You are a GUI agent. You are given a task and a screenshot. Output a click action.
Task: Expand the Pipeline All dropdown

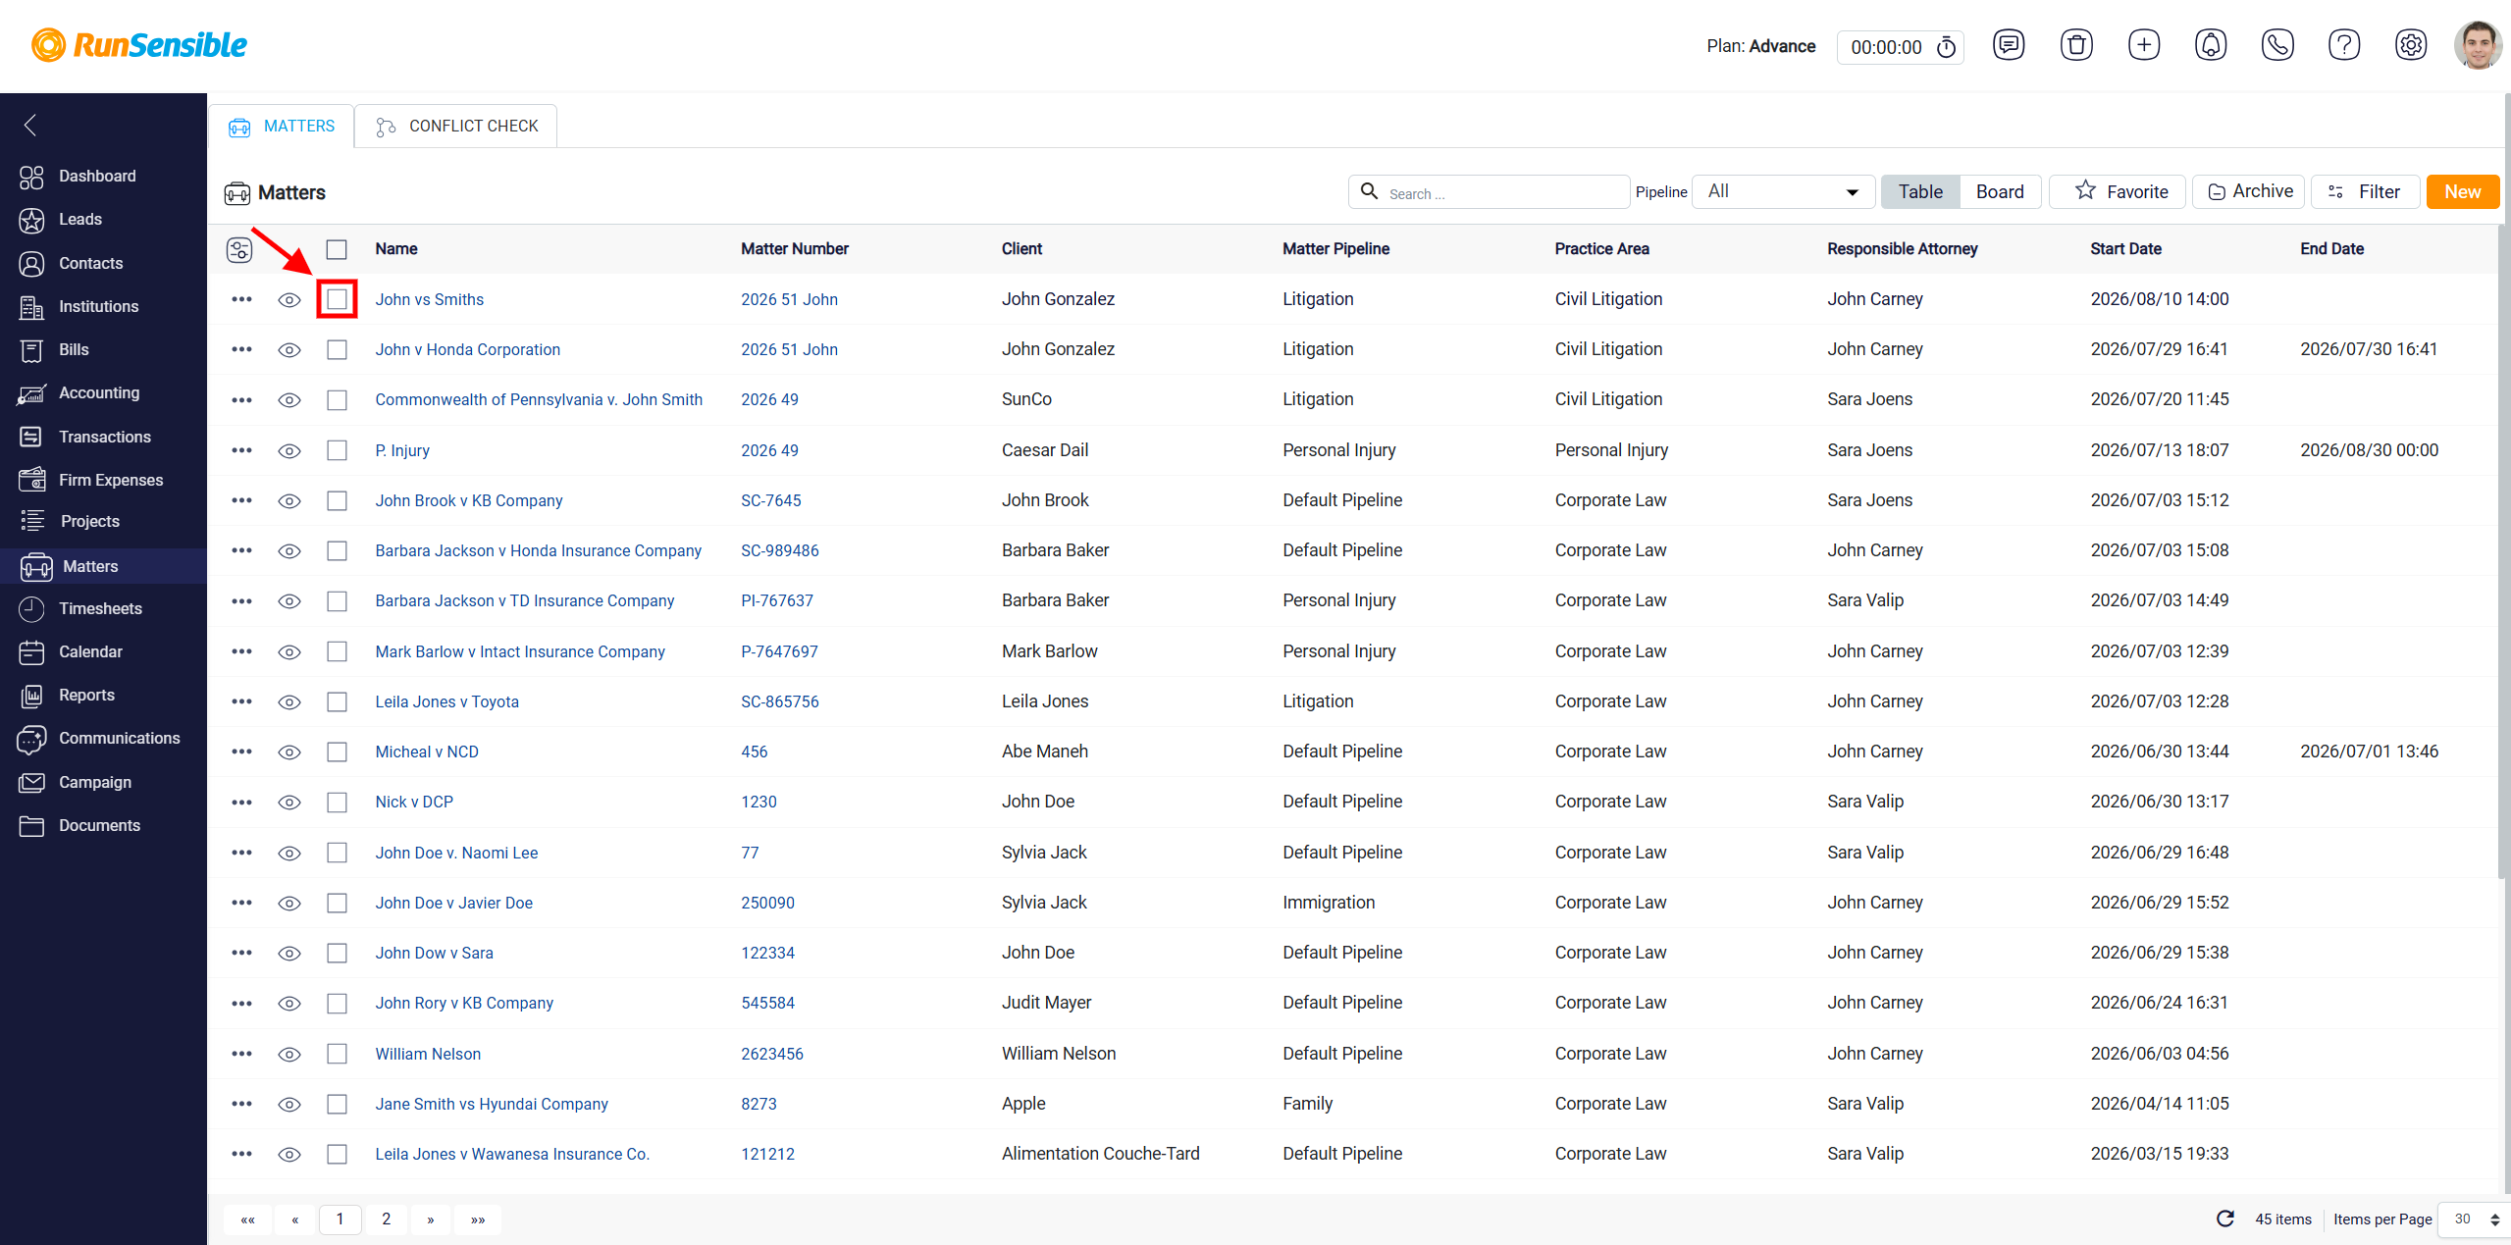pos(1784,192)
